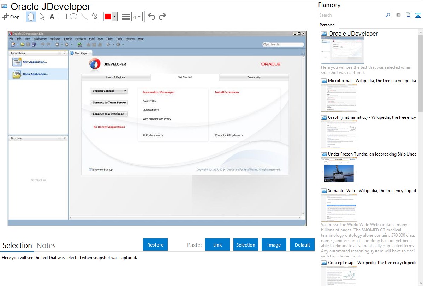Image resolution: width=423 pixels, height=286 pixels.
Task: Click the Flamory Search input field
Action: pyautogui.click(x=351, y=15)
